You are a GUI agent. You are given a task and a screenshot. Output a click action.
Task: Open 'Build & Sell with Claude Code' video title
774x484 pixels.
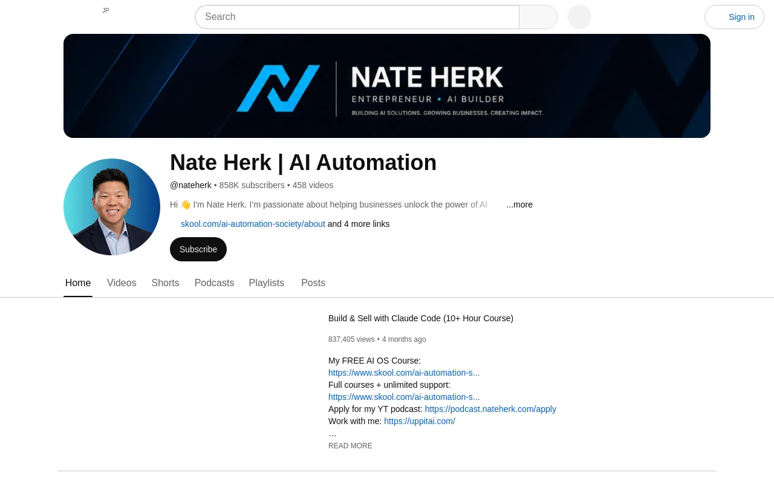pos(421,318)
